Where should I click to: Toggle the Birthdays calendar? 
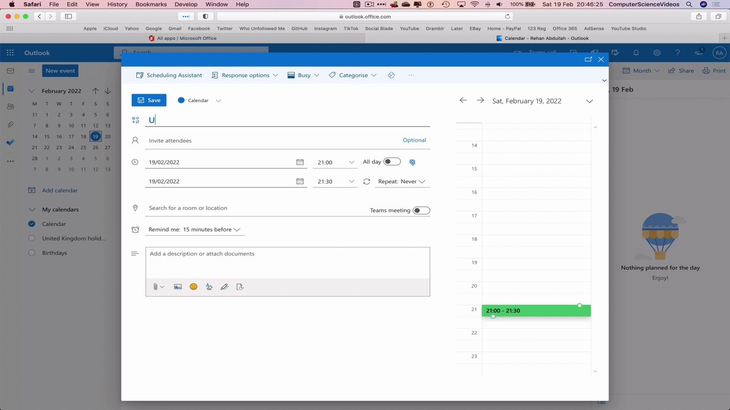(32, 253)
